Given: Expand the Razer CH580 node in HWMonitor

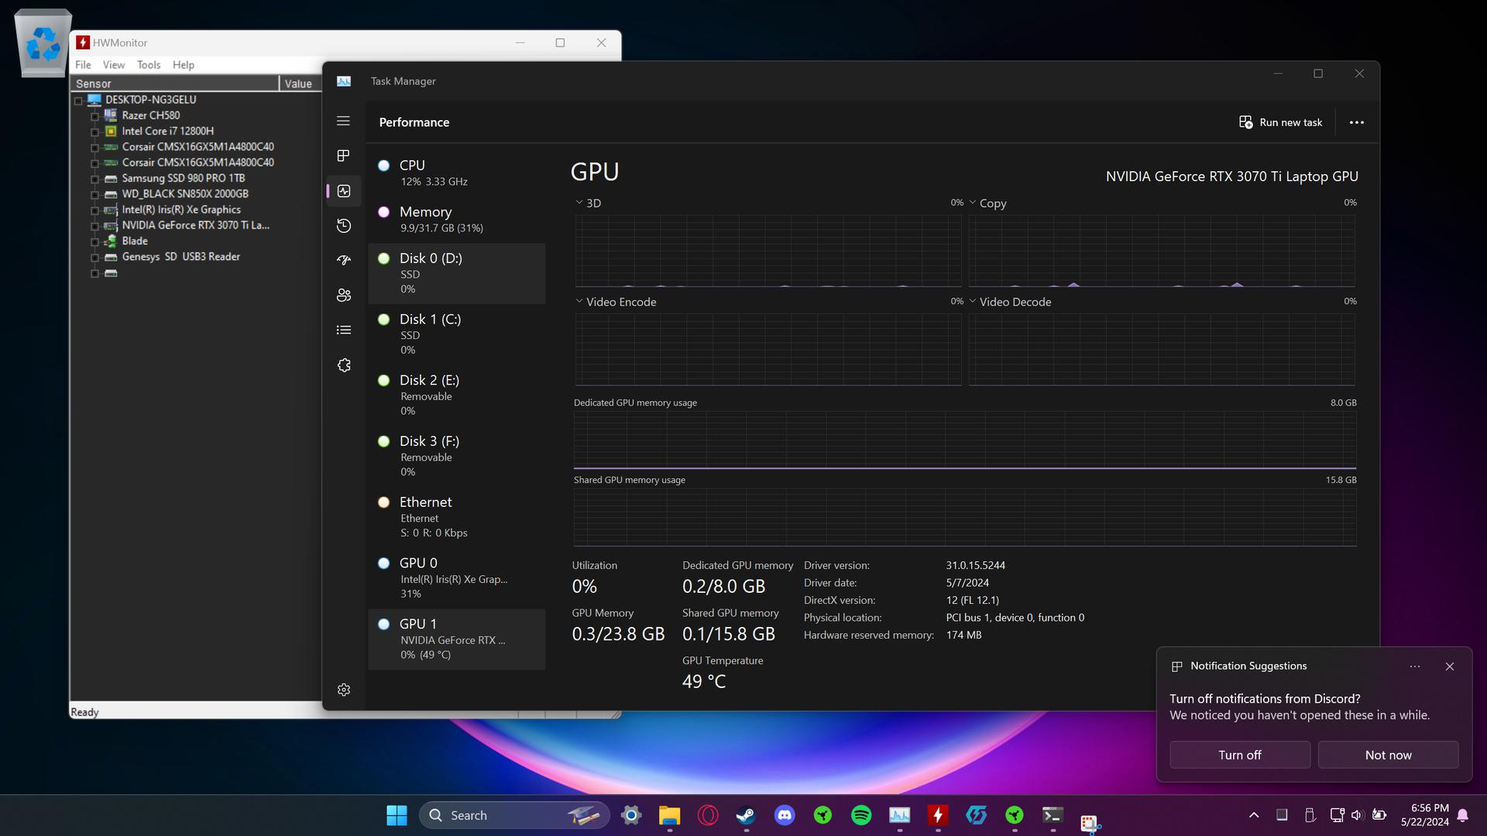Looking at the screenshot, I should point(94,116).
